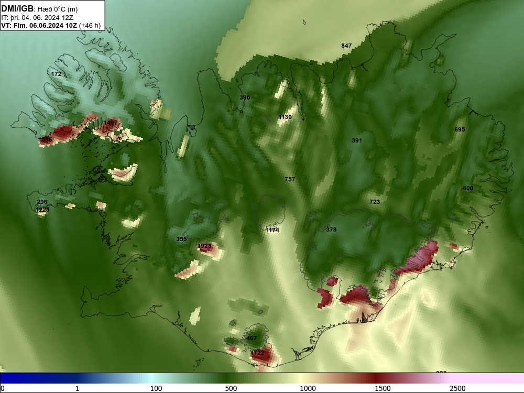Click the 1497 map value
Screen dimensions: 524x393
[111, 123]
